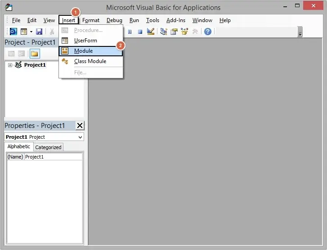Toggle the Design Mode toolbar icon
The image size is (327, 250).
151,32
